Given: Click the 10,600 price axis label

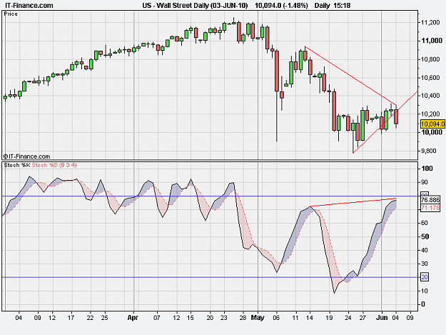Looking at the screenshot, I should point(430,78).
